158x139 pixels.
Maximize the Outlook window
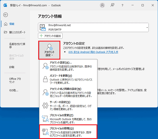[x=142, y=5]
